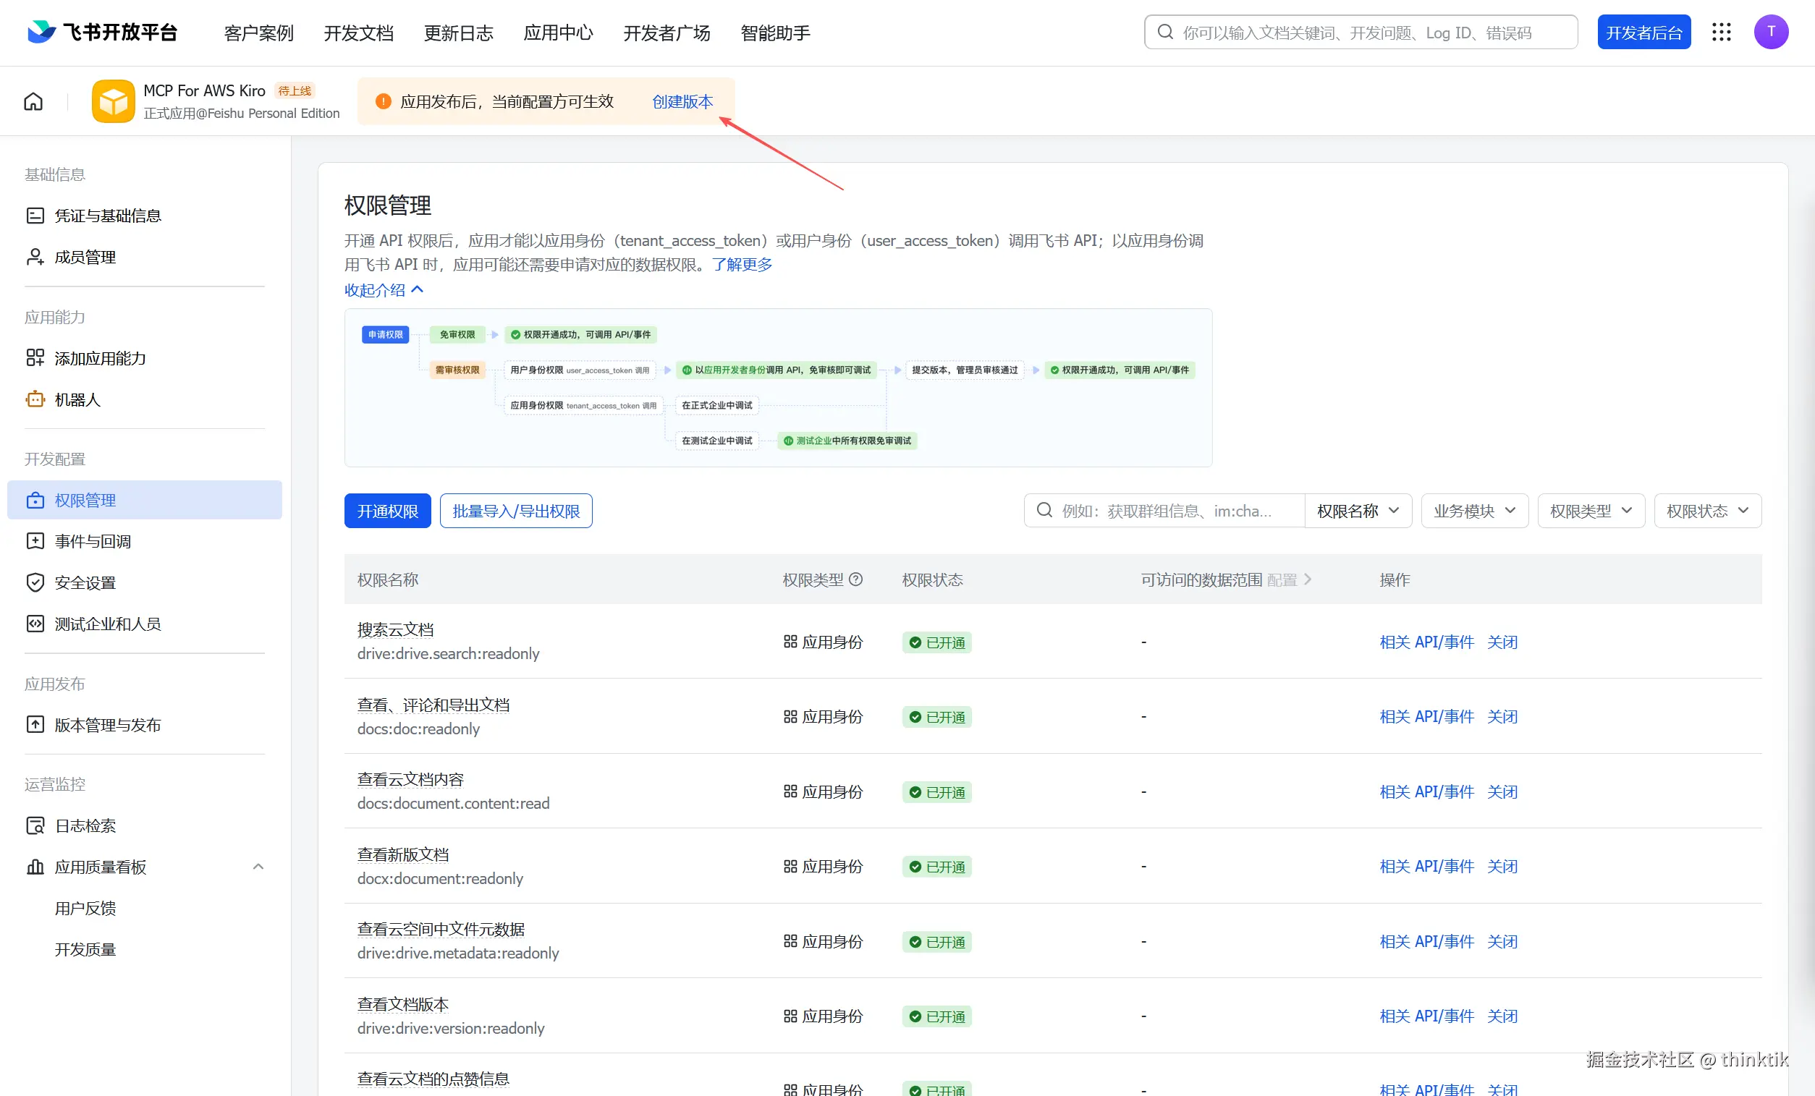Click the 创建版本 link in banner
Image resolution: width=1815 pixels, height=1096 pixels.
click(682, 102)
